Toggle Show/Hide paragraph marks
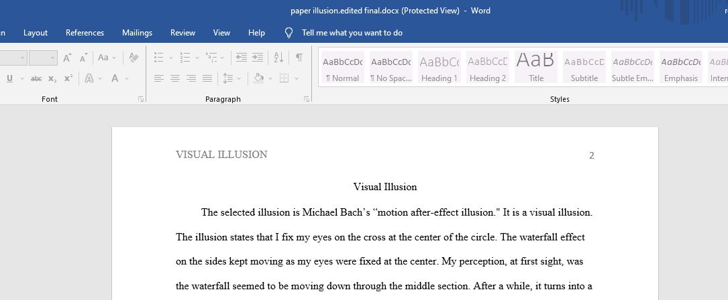This screenshot has height=300, width=728. [299, 58]
